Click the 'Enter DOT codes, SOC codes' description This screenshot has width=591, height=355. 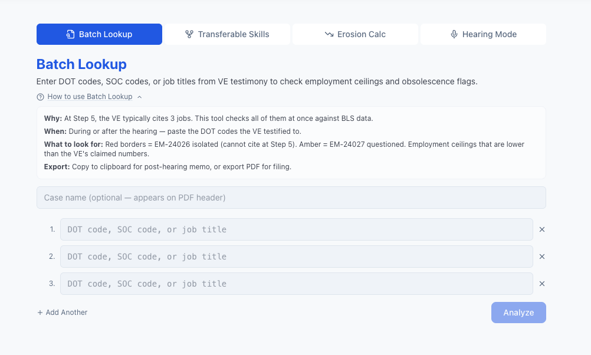click(257, 81)
